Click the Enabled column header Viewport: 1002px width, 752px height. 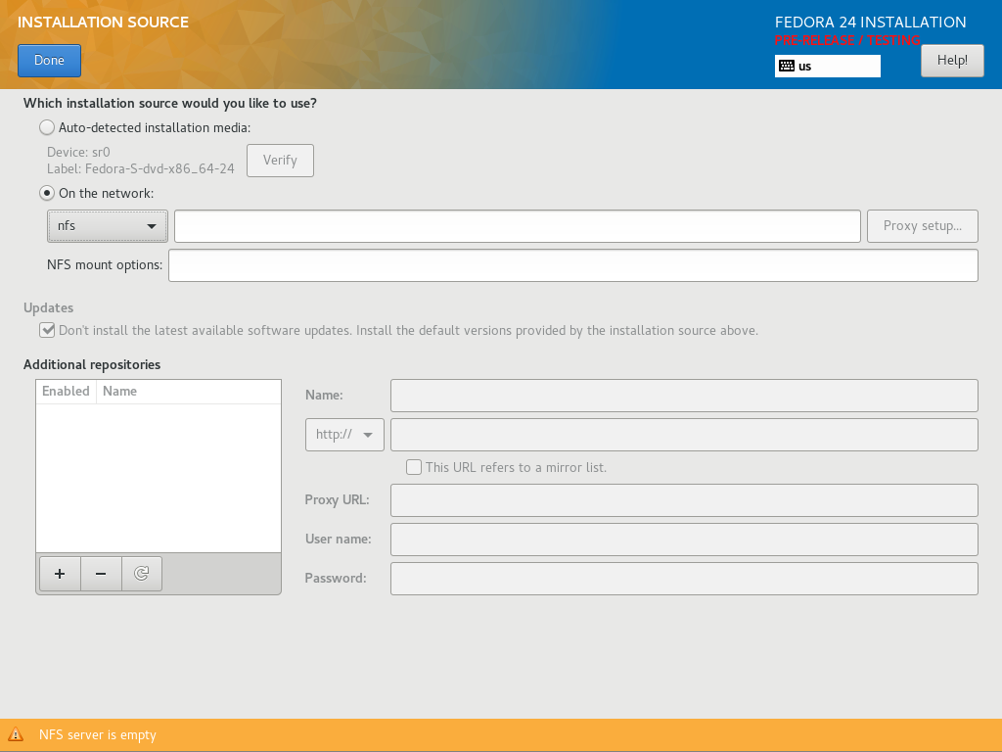tap(66, 392)
